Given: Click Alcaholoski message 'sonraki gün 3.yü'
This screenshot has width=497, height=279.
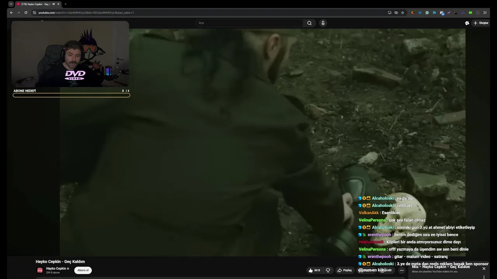Looking at the screenshot, I should point(416,227).
